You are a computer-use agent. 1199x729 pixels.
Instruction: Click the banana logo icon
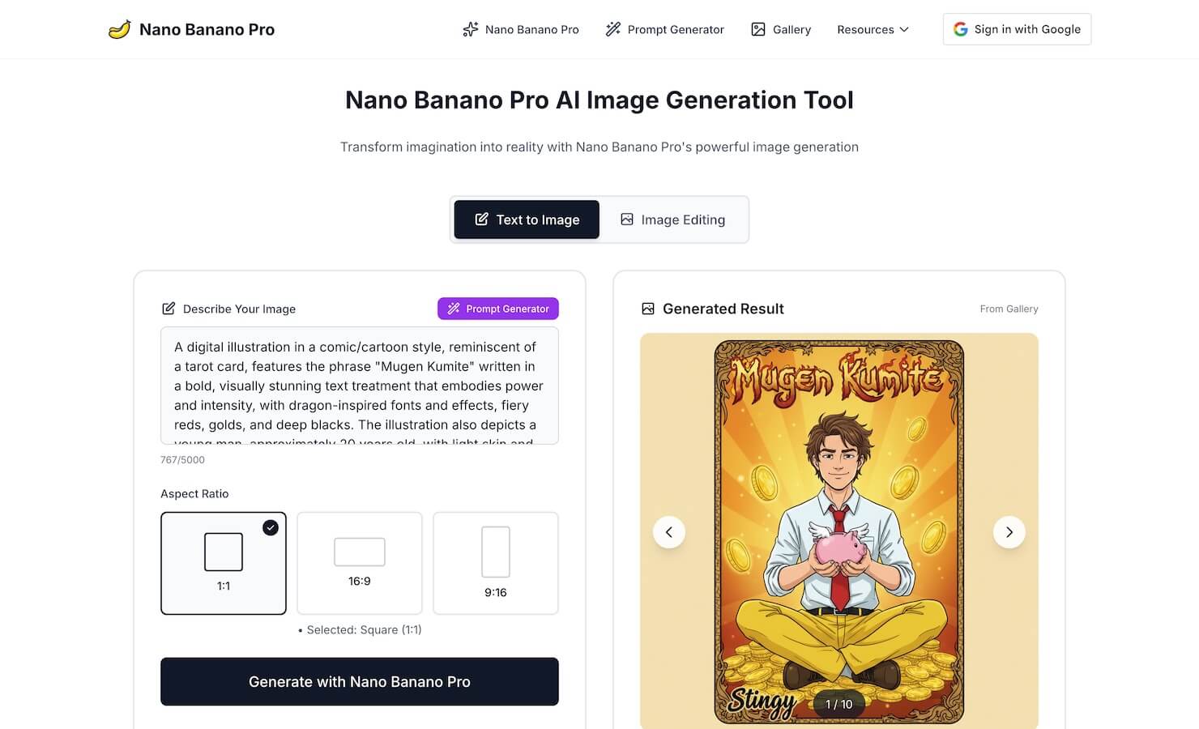[121, 29]
